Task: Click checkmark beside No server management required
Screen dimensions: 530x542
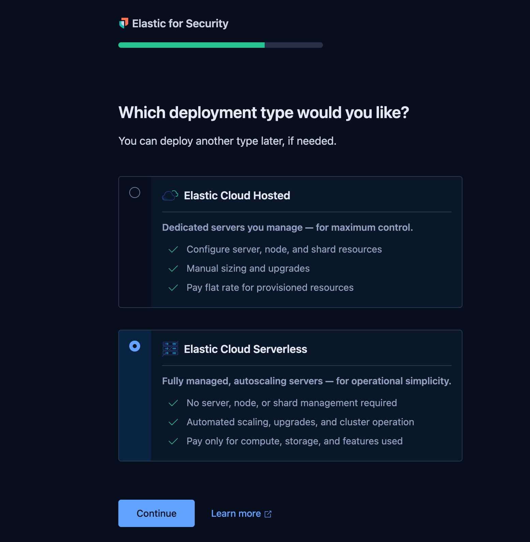Action: [x=173, y=403]
